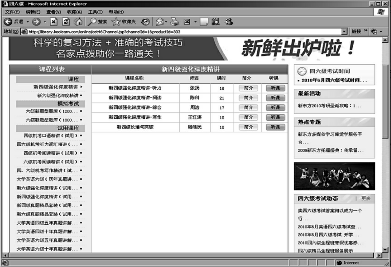Expand the 链接 links chevron

pos(366,31)
